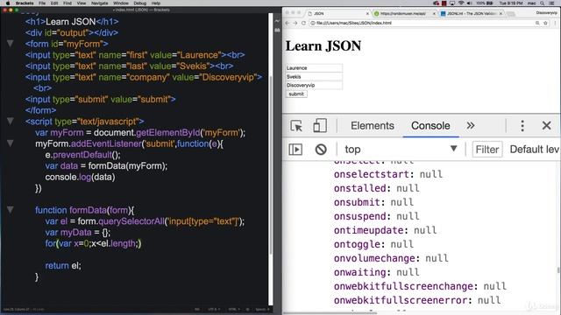This screenshot has height=315, width=561.
Task: Open Brackets Extension Manager icon
Action: pos(277,31)
